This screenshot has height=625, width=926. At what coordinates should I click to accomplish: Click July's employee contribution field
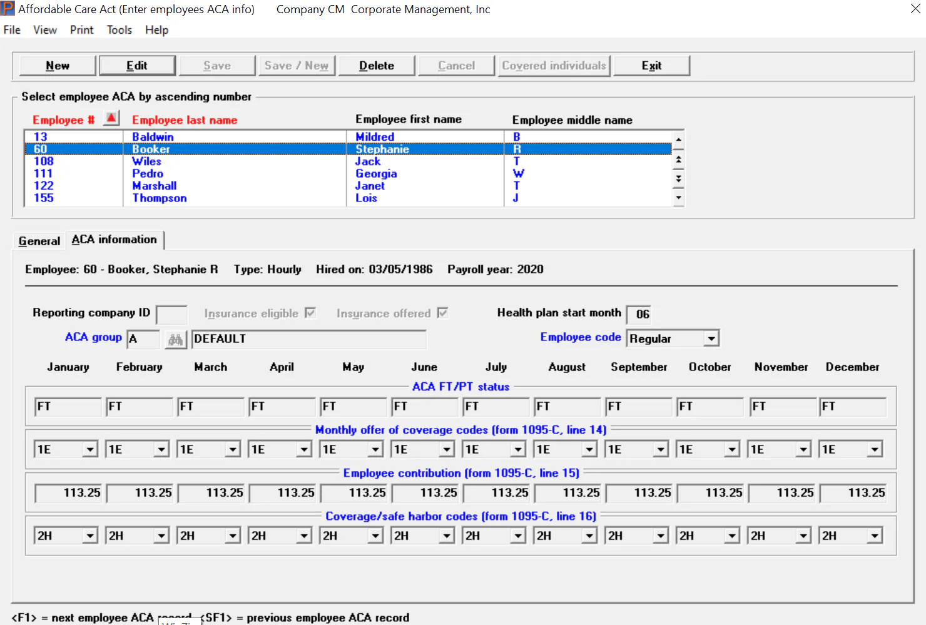coord(497,493)
